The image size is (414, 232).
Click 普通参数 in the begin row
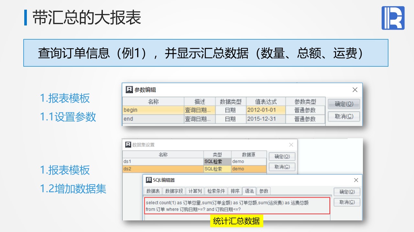[305, 110]
